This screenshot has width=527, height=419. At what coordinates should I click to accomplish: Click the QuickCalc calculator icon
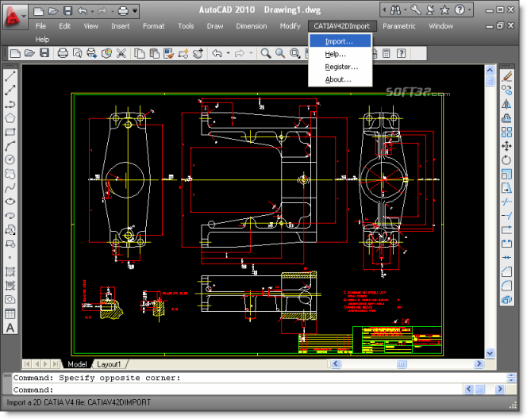pos(387,53)
